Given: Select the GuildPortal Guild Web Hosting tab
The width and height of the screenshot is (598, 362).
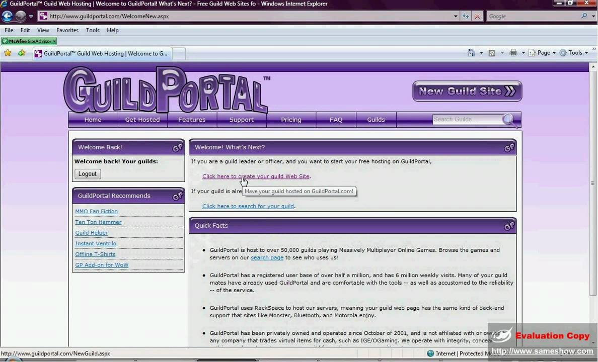Looking at the screenshot, I should click(102, 54).
